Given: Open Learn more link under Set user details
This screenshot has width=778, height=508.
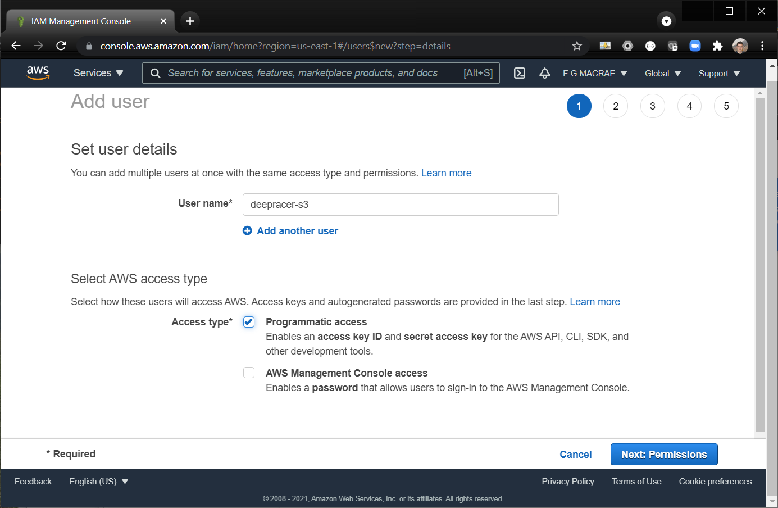Looking at the screenshot, I should [x=446, y=173].
